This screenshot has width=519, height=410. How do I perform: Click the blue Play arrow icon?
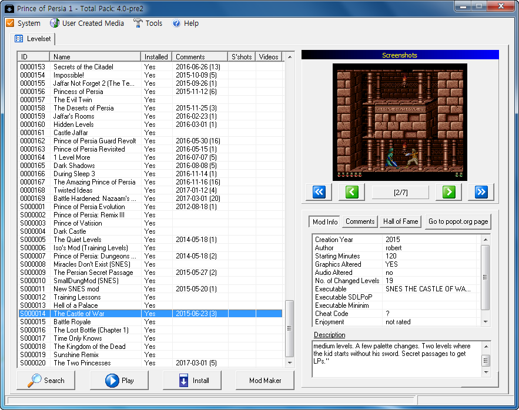[112, 381]
